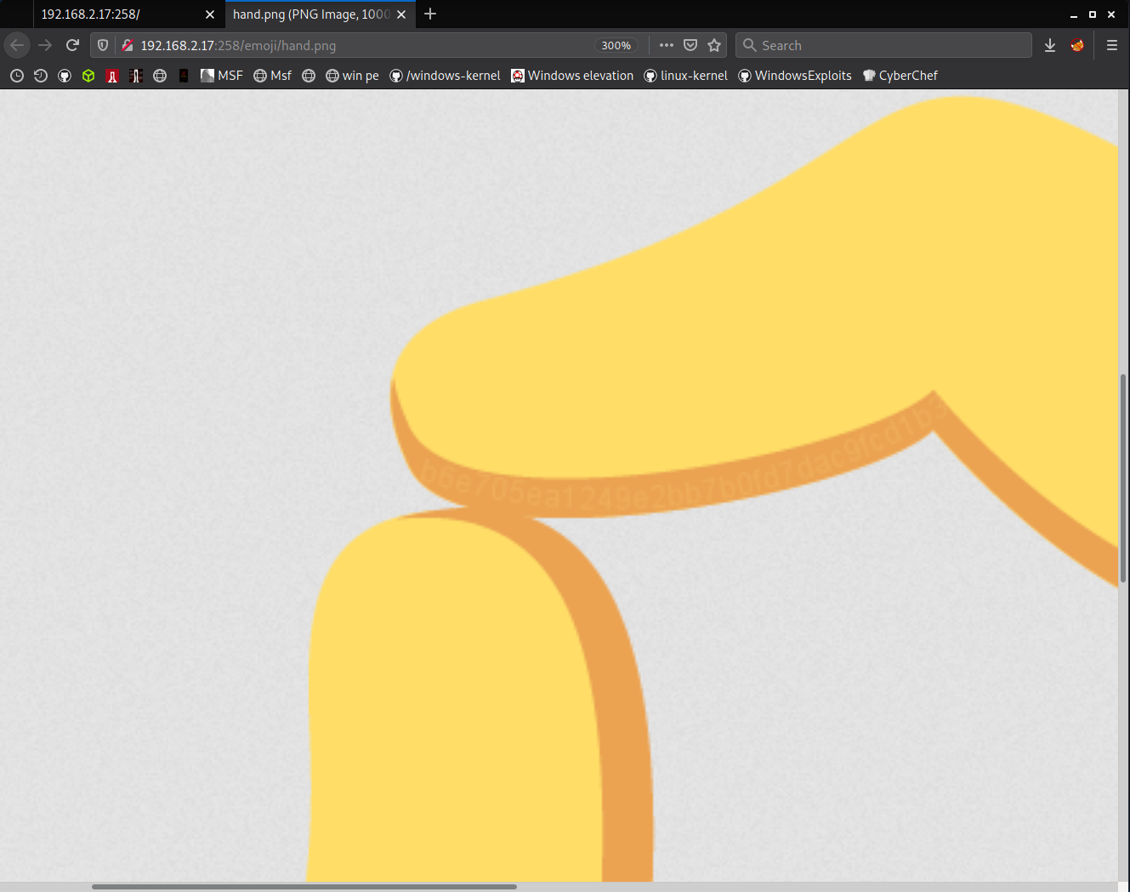Open the tracking protection shield icon

click(x=103, y=45)
